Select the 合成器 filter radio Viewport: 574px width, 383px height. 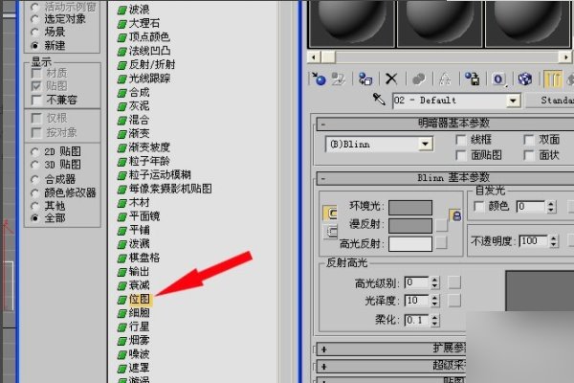pos(34,179)
